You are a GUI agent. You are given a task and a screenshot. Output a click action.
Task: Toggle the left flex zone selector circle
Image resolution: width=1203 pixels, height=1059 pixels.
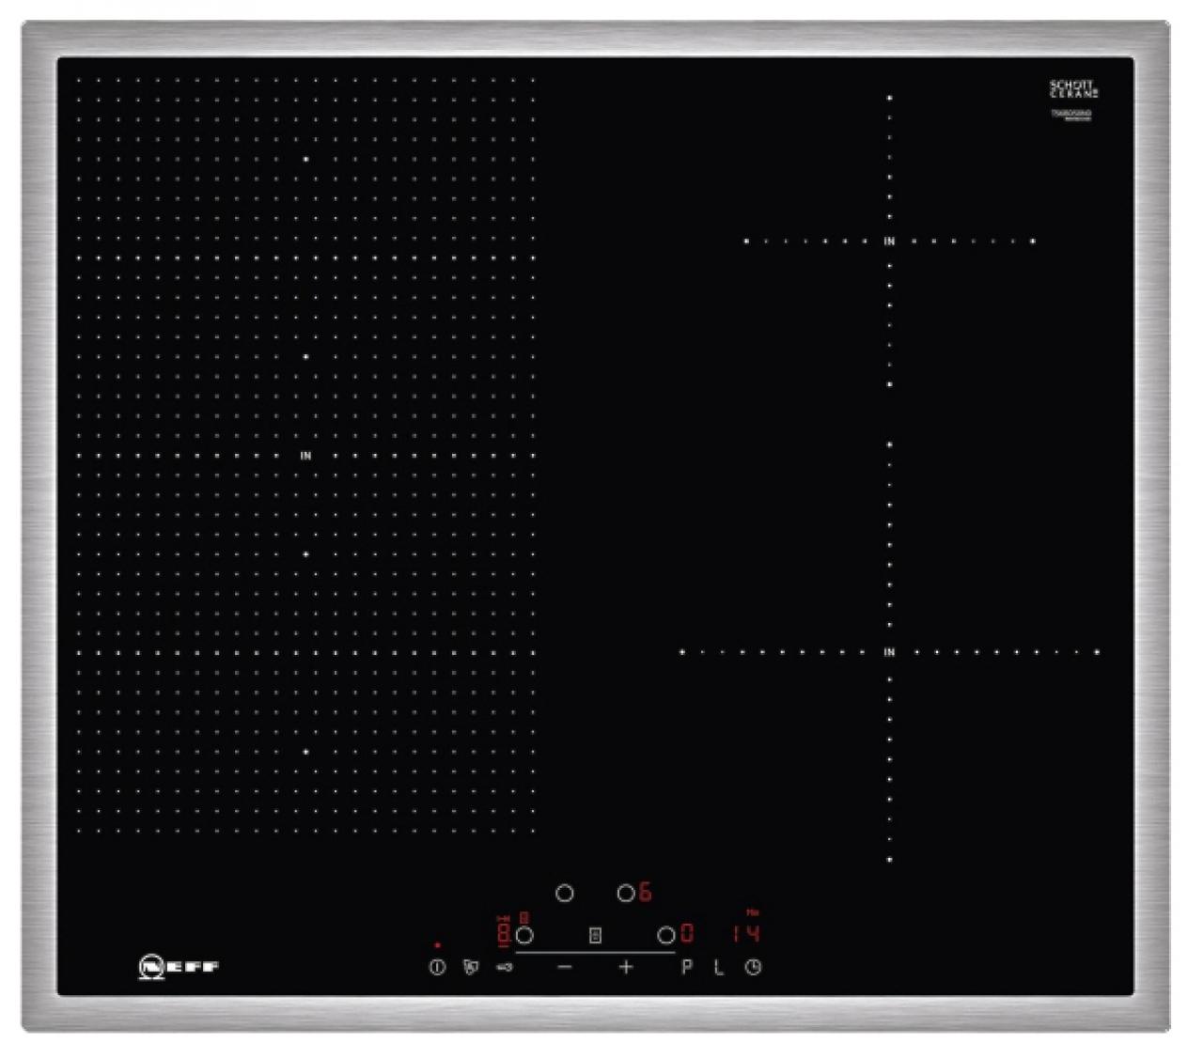524,935
